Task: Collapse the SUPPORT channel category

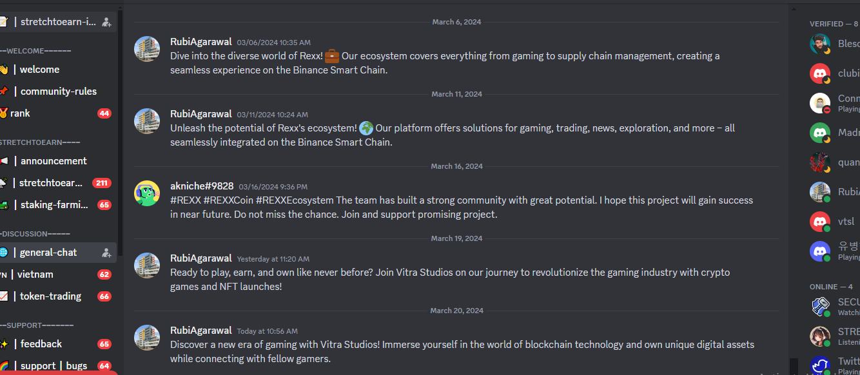Action: [37, 325]
